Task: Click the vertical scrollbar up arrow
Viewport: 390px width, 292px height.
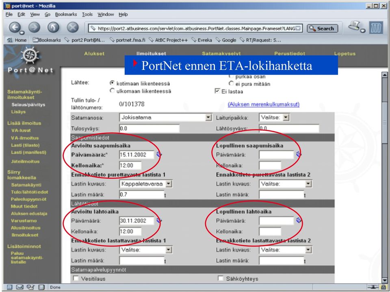Action: [x=385, y=74]
